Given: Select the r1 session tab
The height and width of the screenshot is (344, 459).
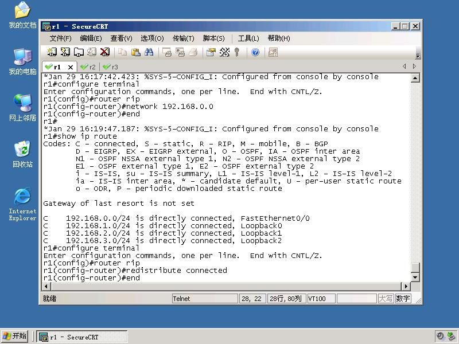Looking at the screenshot, I should point(57,67).
